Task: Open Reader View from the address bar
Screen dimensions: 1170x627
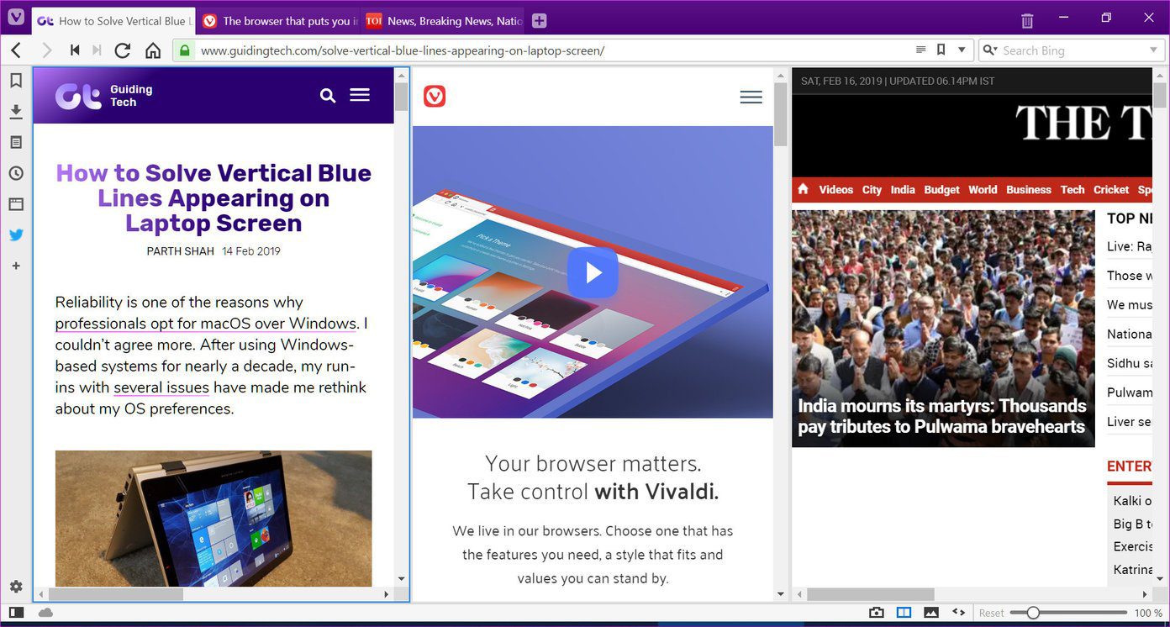Action: pyautogui.click(x=921, y=50)
